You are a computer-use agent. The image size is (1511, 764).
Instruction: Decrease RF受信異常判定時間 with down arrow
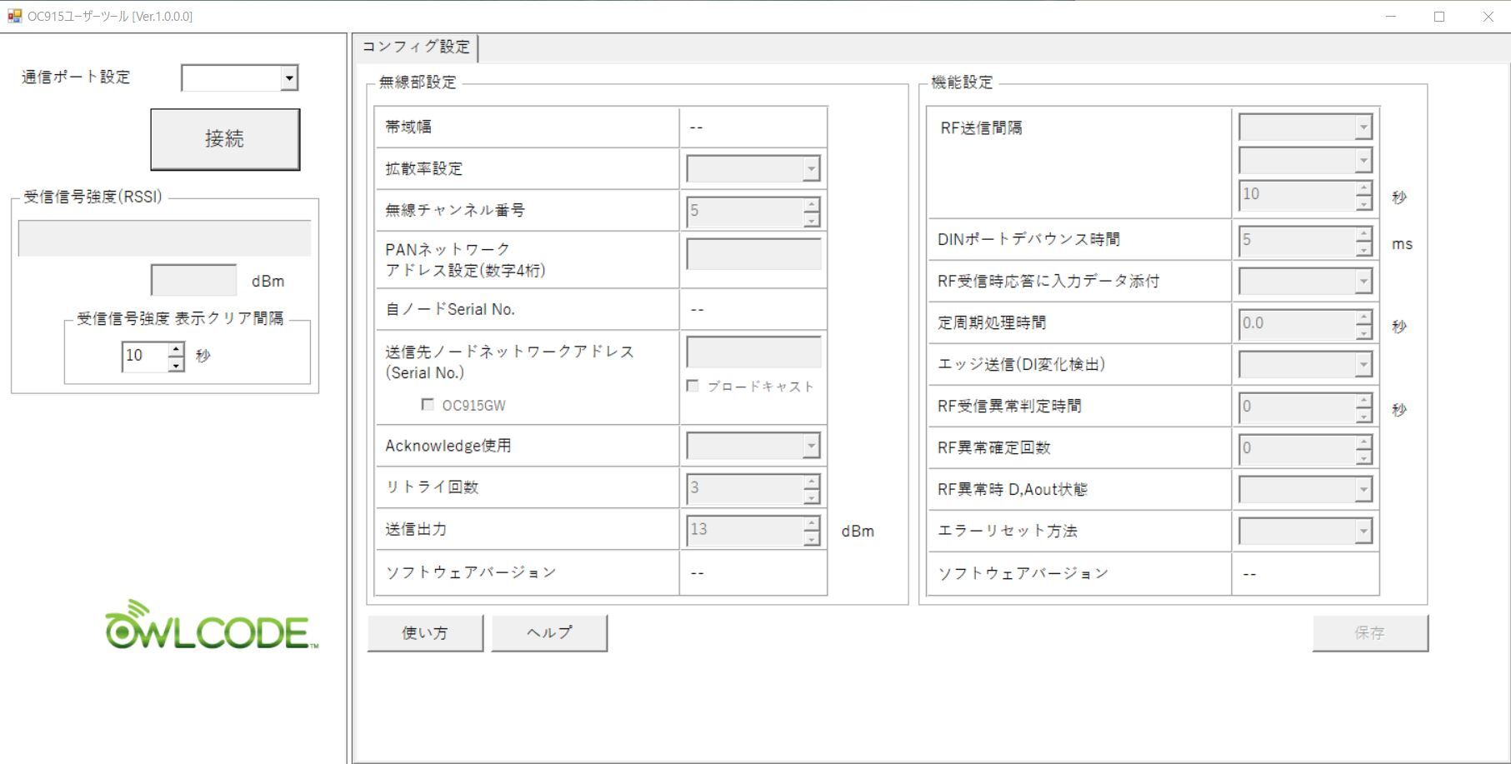point(1364,416)
